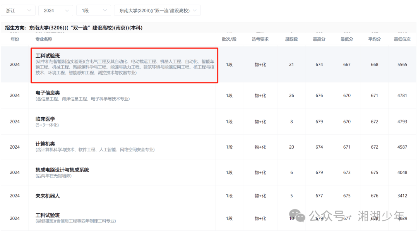Image resolution: width=418 pixels, height=233 pixels.
Task: Click lowest rank value 4587
Action: (402, 147)
